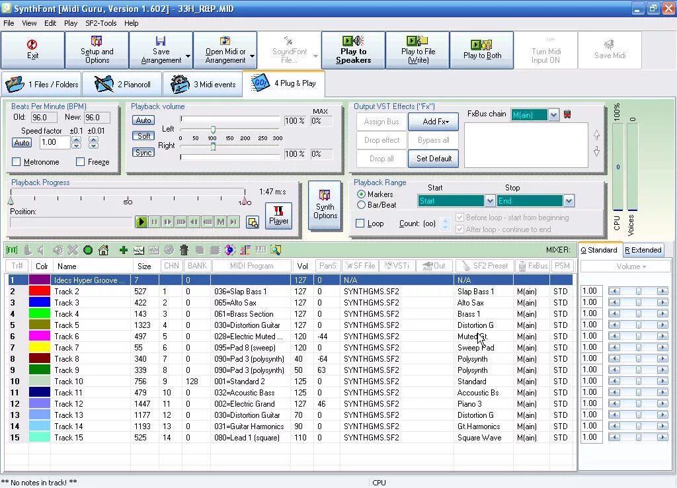Toggle the Soft volume button
The image size is (677, 488).
pyautogui.click(x=143, y=136)
